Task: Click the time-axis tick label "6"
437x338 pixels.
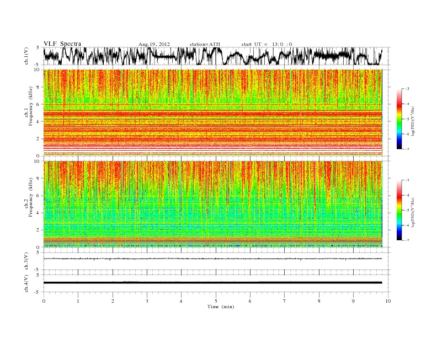Action: (250, 301)
